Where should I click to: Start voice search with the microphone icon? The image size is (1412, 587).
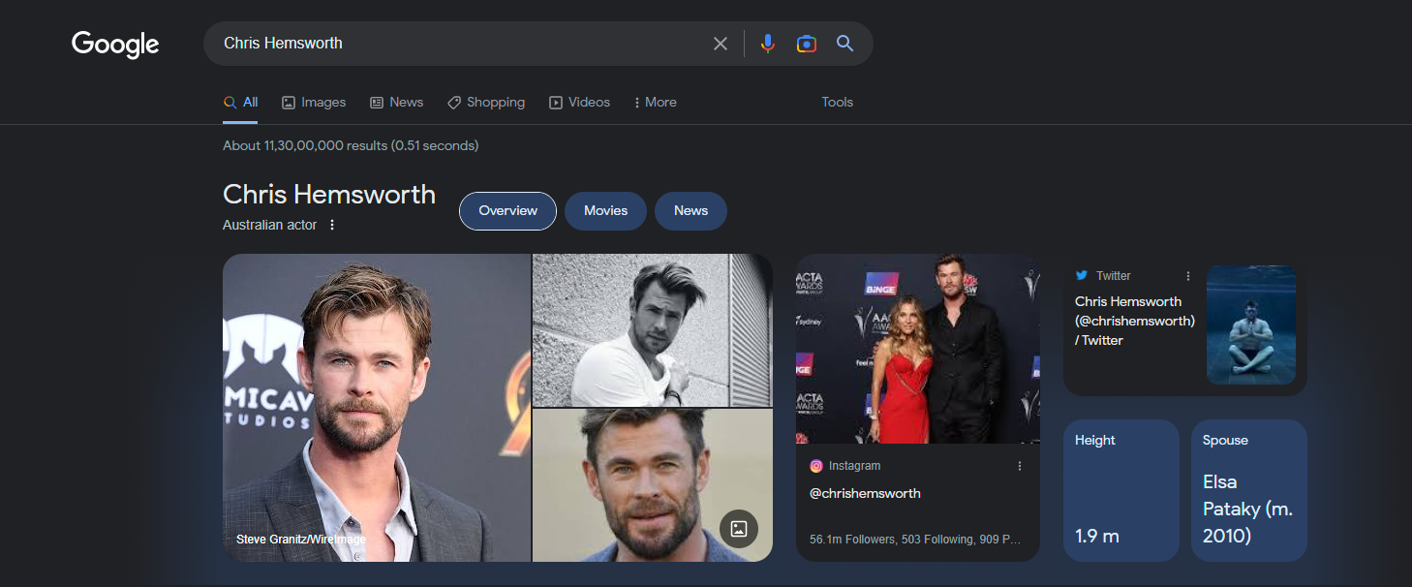pyautogui.click(x=768, y=44)
